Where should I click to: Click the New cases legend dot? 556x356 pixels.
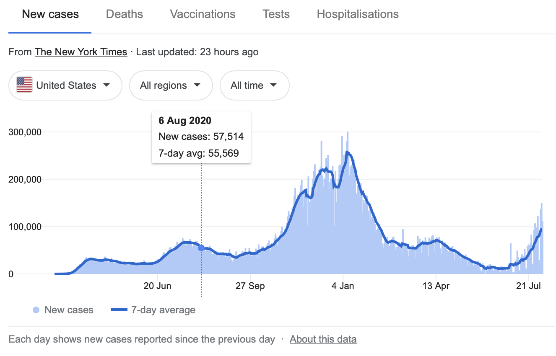coord(36,310)
